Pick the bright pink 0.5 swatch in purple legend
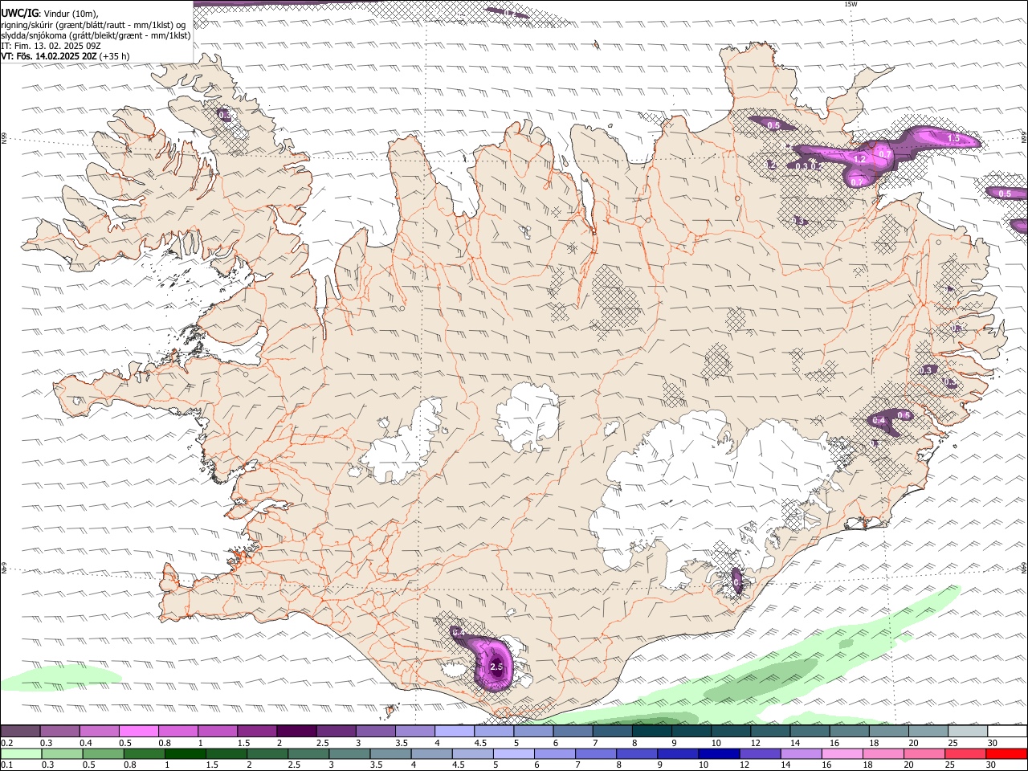Screen dimensions: 1028x771 pos(138,732)
